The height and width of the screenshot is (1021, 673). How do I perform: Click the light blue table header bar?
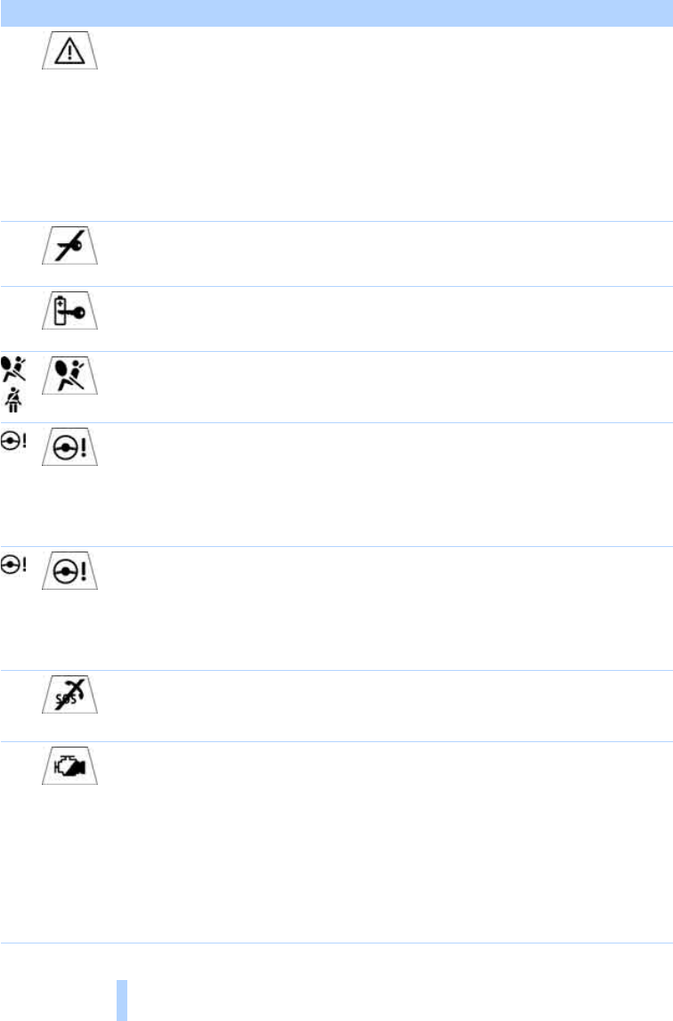coord(336,13)
